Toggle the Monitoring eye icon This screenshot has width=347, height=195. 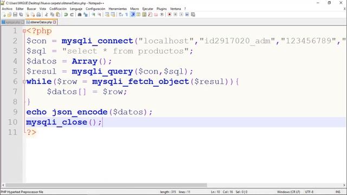(x=162, y=15)
